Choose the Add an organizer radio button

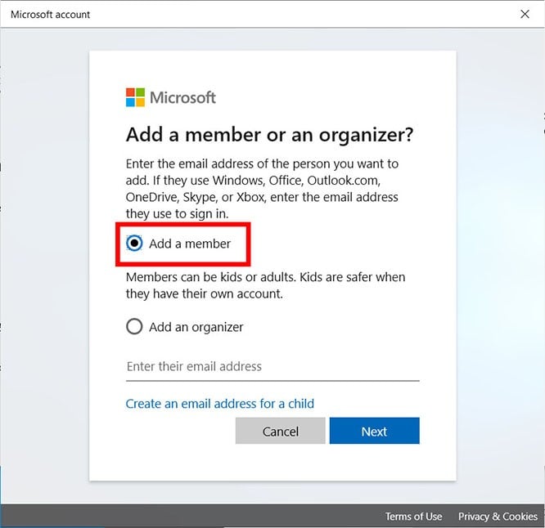point(134,327)
